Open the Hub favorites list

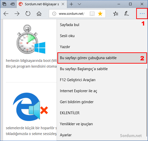[116, 14]
